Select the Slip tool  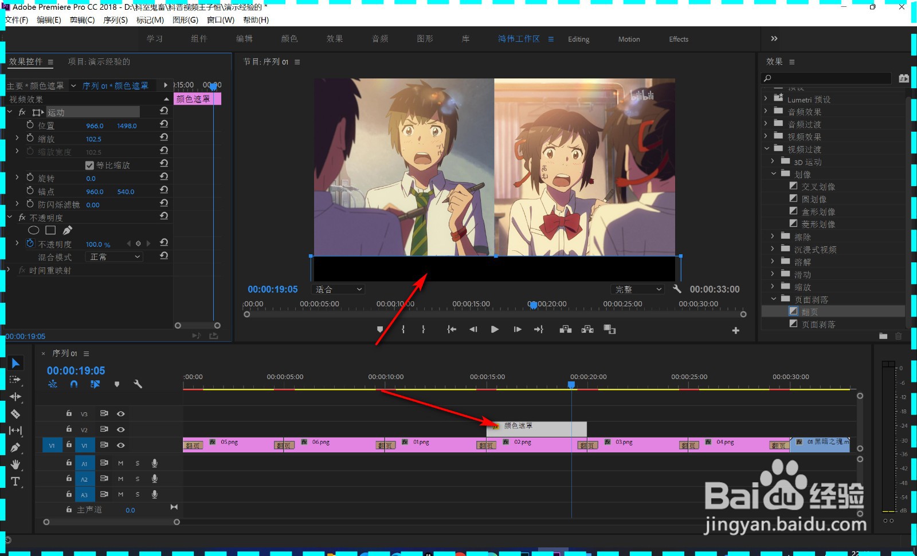[x=15, y=430]
